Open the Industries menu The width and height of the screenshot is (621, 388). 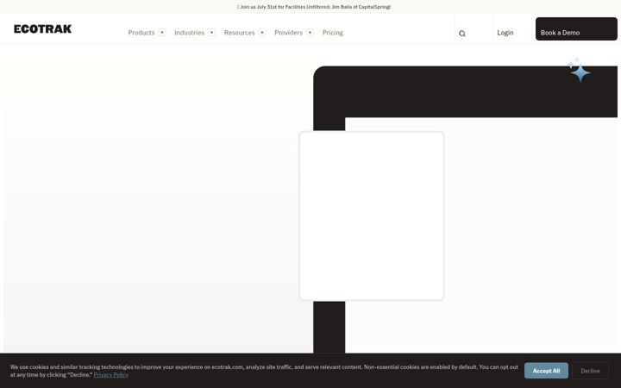pos(189,33)
